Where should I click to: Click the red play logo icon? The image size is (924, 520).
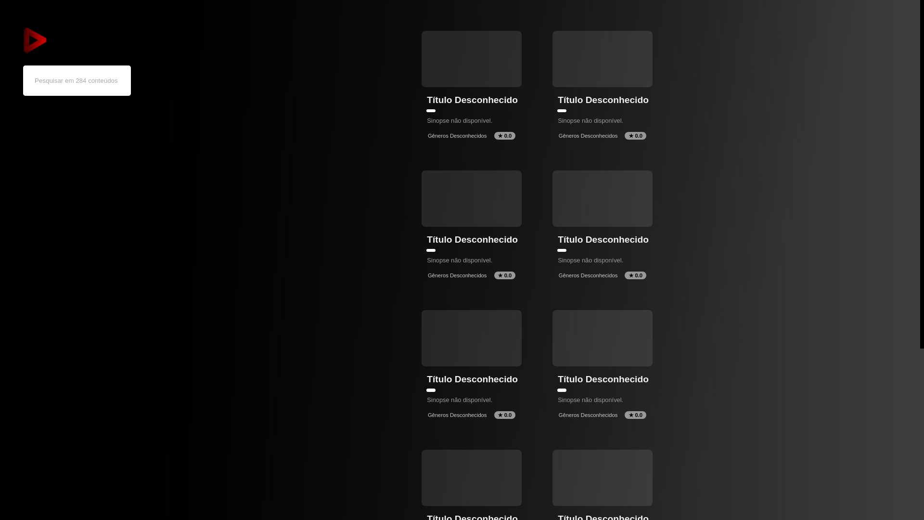(35, 40)
